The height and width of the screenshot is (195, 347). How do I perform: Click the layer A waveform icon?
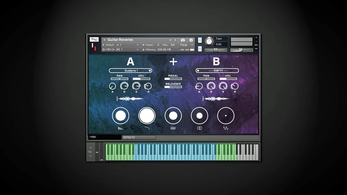point(130,99)
